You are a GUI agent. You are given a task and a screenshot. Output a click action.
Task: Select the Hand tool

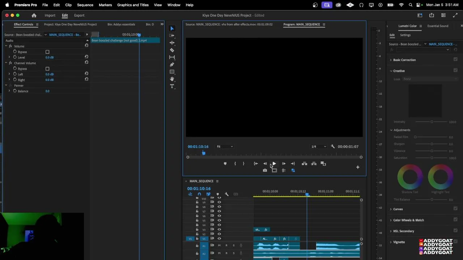click(x=172, y=79)
